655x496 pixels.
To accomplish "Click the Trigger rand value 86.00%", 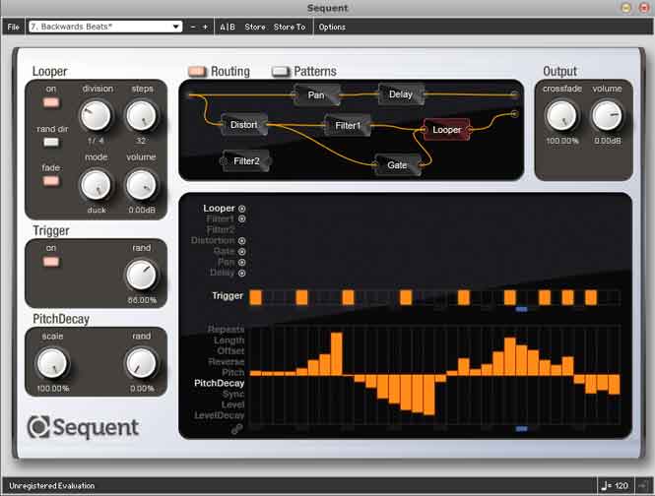I will pos(142,300).
